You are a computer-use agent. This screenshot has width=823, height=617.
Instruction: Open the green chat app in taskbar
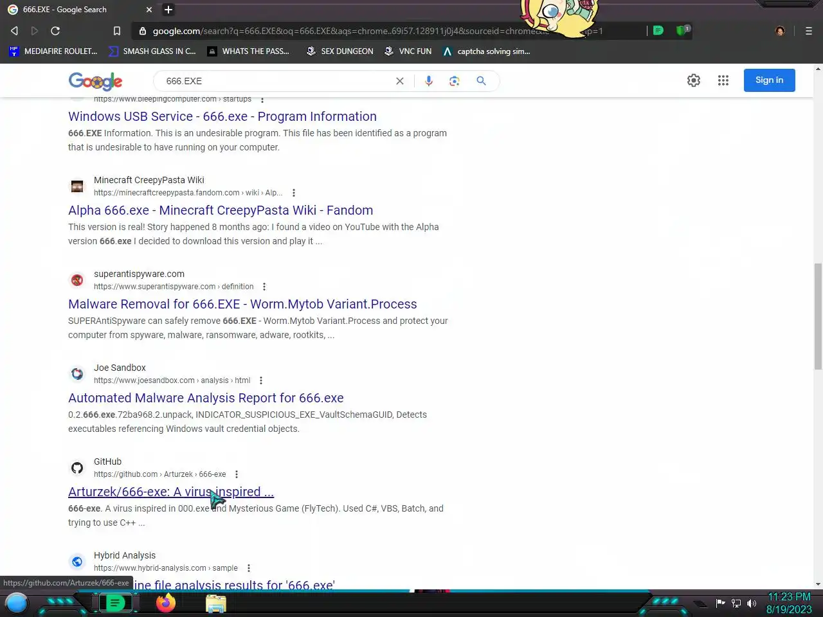point(116,603)
